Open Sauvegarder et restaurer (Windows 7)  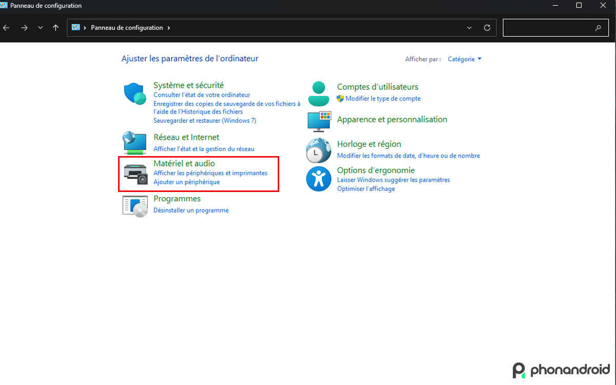click(204, 120)
